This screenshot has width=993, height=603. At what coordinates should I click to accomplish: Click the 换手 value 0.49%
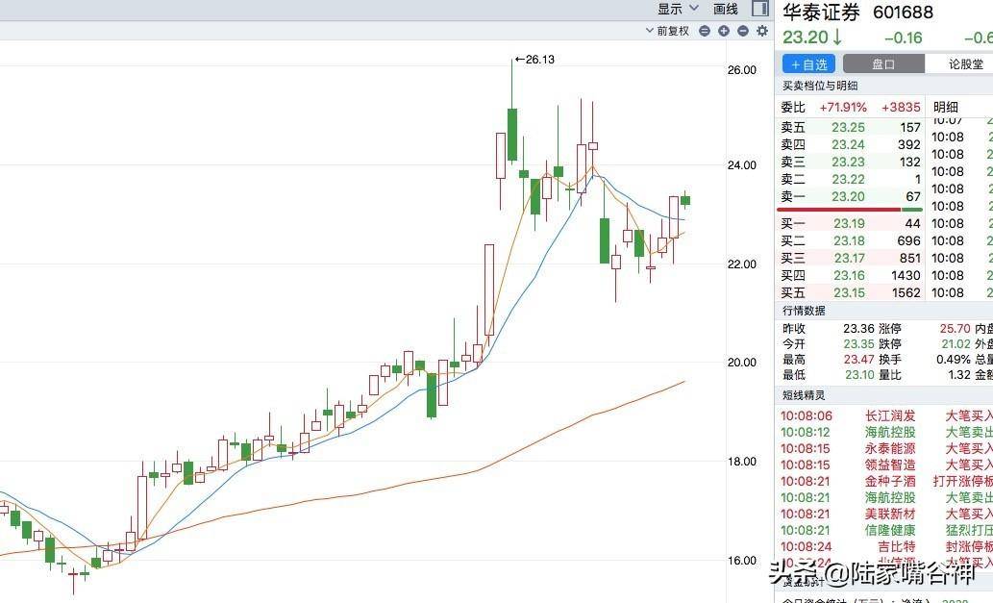pos(953,359)
